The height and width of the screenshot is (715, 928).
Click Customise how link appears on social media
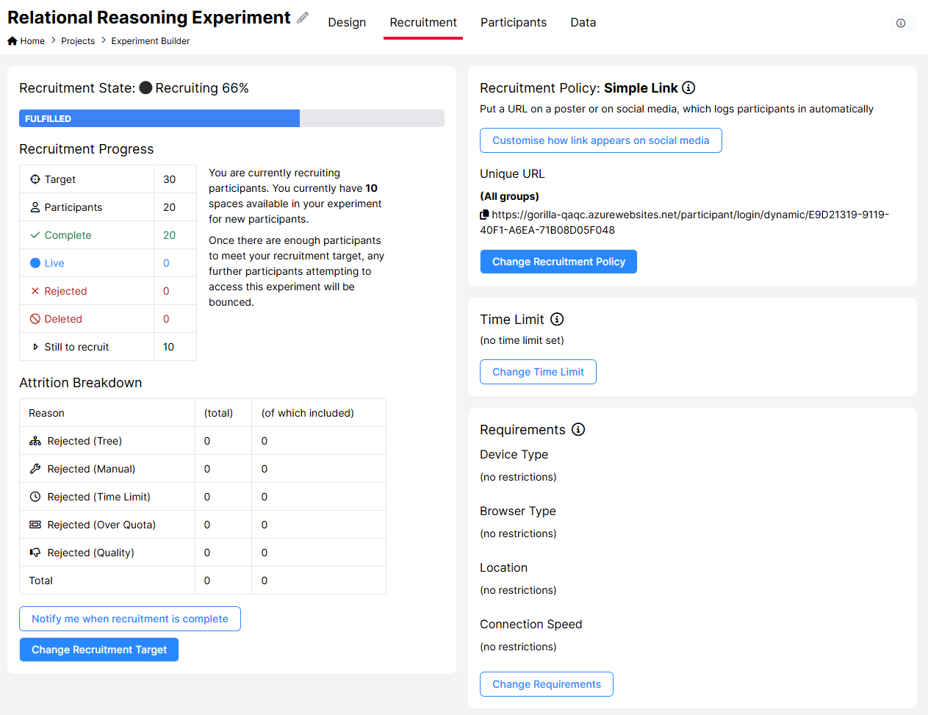(x=601, y=140)
